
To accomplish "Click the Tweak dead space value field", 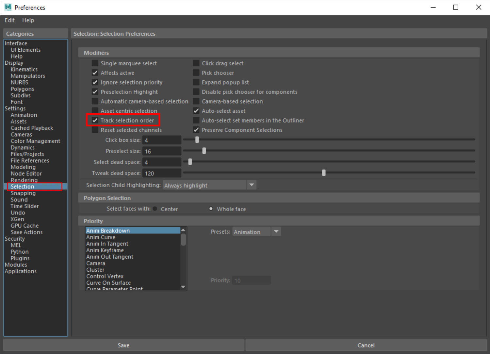I will [x=162, y=173].
